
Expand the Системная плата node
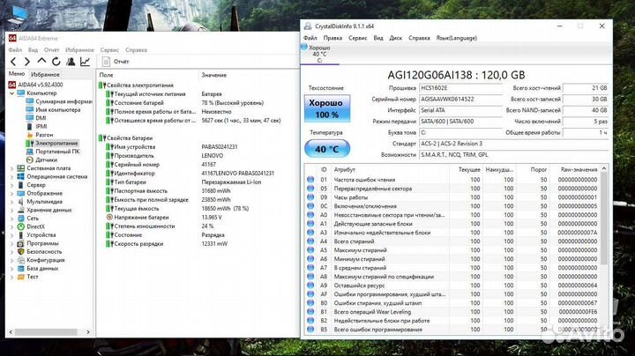tap(11, 168)
